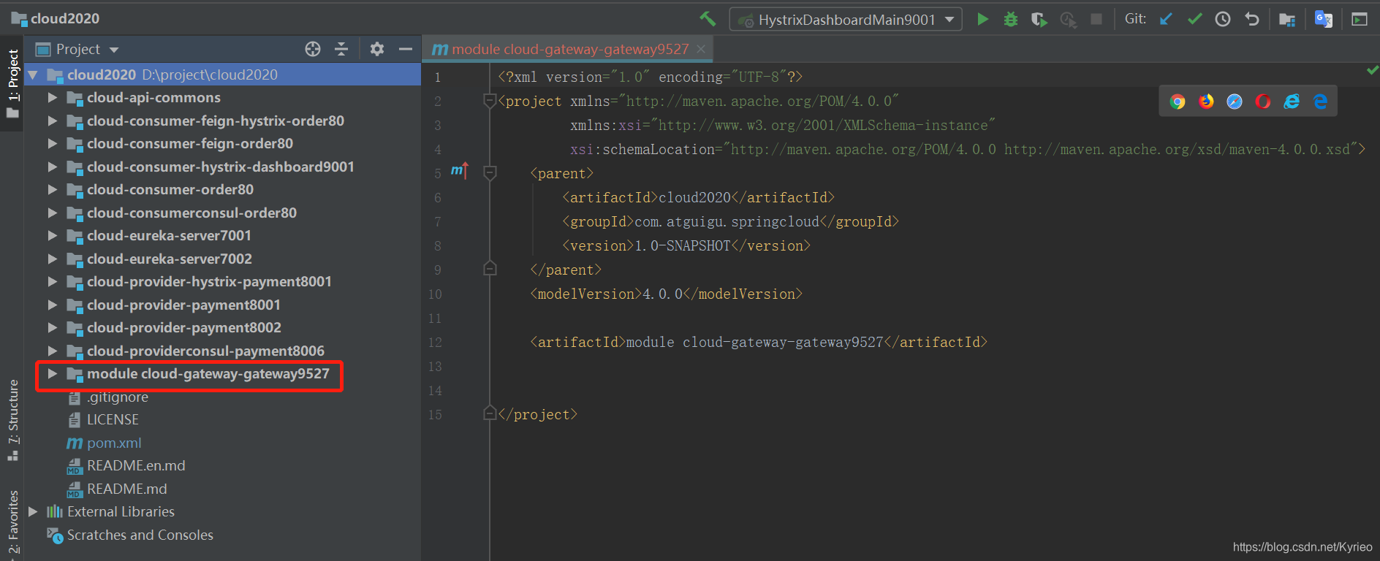Collapse the cloud2020 root node
This screenshot has height=561, width=1380.
(x=33, y=75)
